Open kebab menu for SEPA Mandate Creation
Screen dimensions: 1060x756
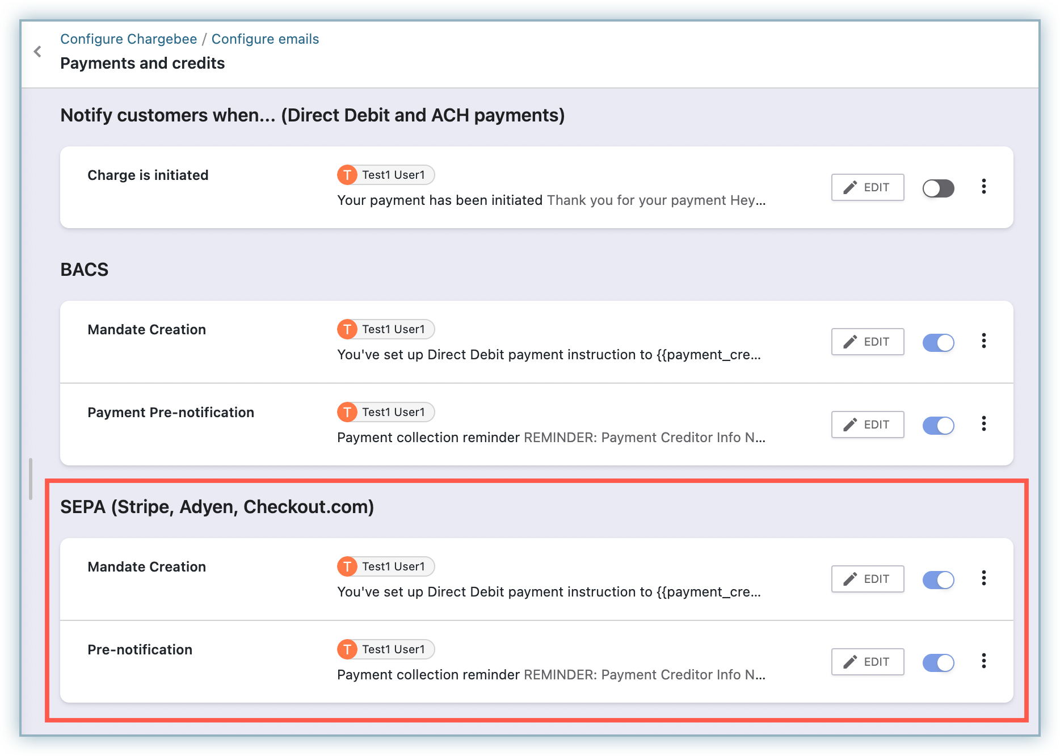[983, 578]
